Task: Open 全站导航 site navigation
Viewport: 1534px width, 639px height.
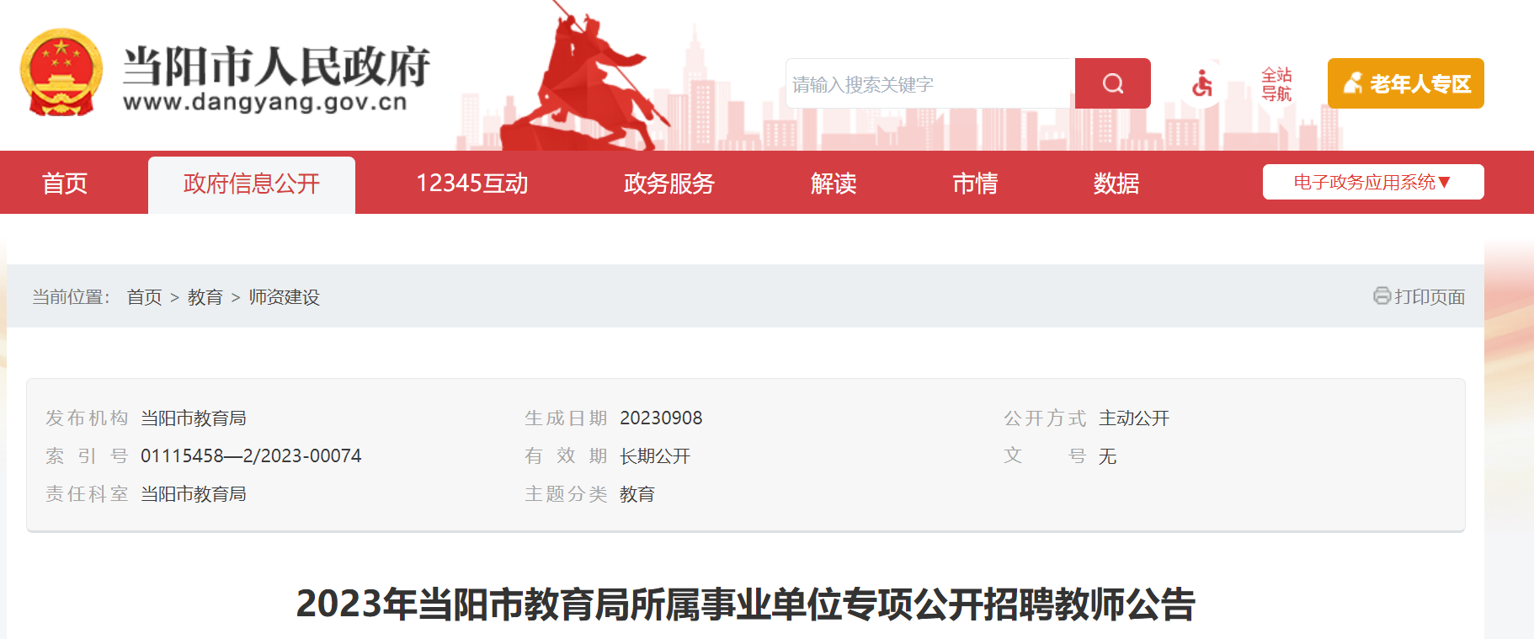Action: pyautogui.click(x=1276, y=84)
